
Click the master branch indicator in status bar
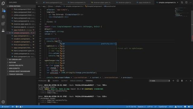coord(6,107)
